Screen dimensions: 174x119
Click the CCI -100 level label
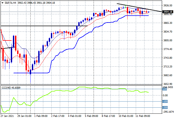(165, 101)
